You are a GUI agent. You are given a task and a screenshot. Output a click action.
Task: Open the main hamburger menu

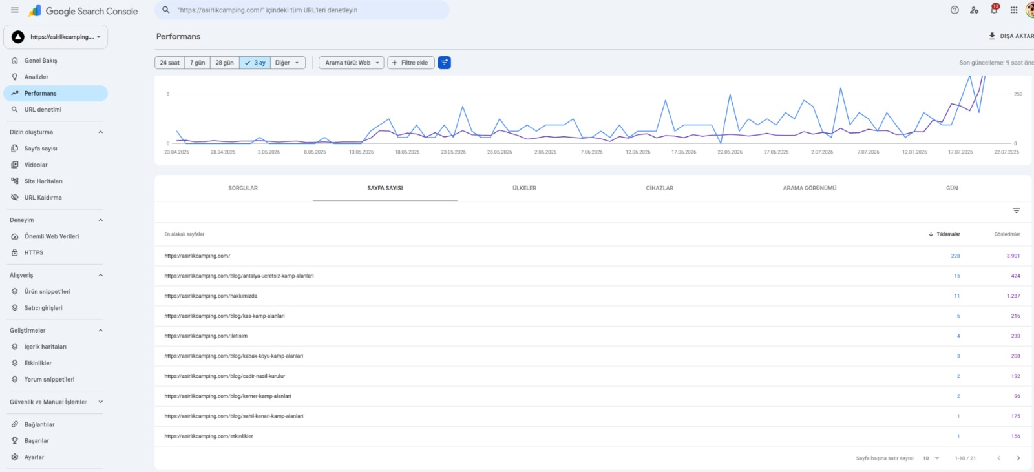pos(15,10)
